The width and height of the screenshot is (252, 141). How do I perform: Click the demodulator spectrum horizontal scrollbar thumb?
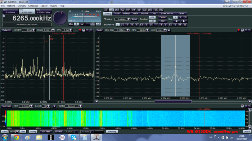click(x=173, y=102)
